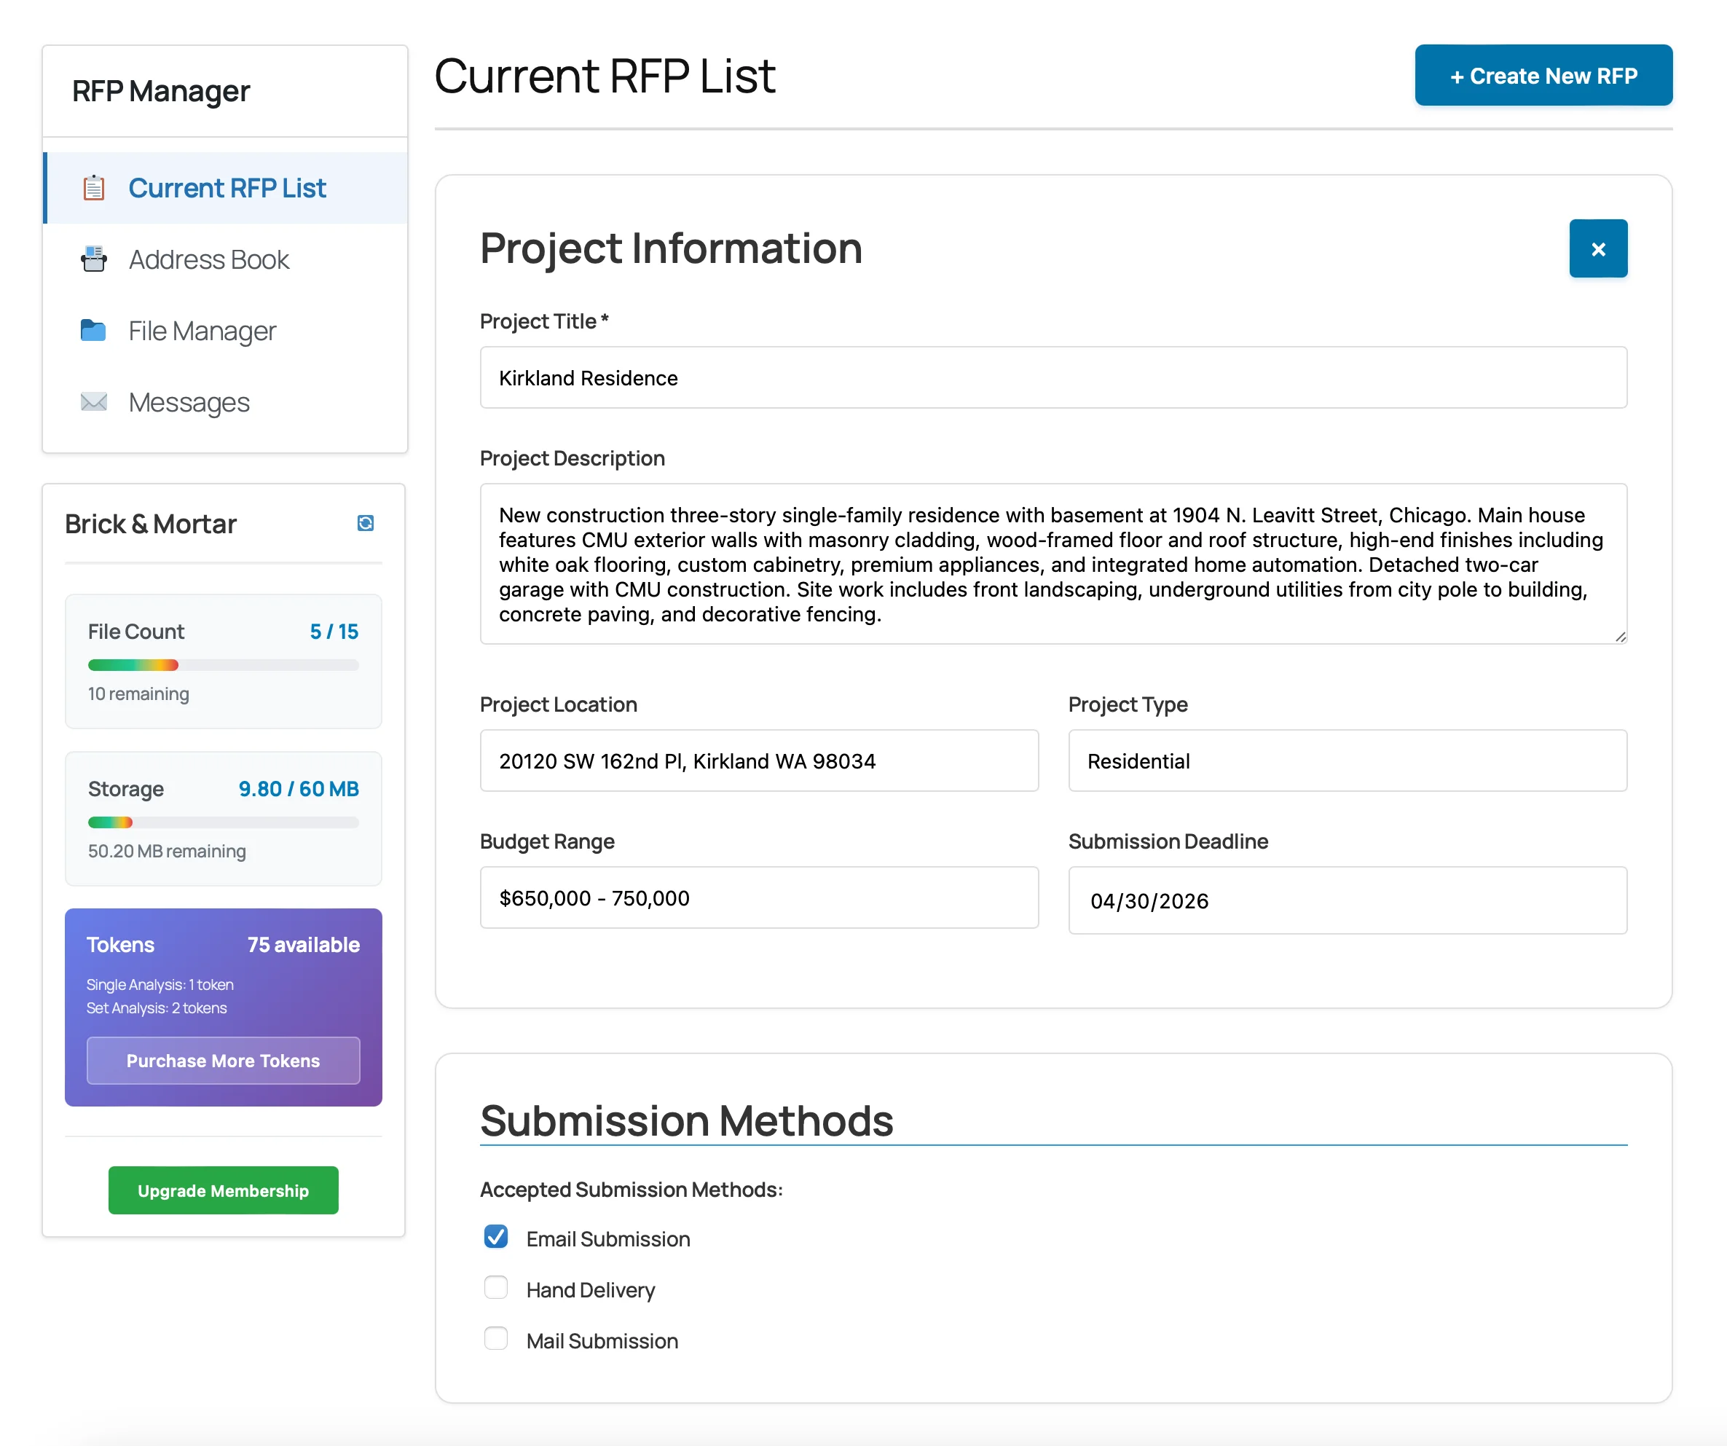Viewport: 1727px width, 1446px height.
Task: Click Purchase More Tokens
Action: [x=223, y=1060]
